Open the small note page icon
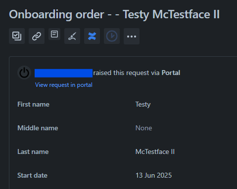237x189 pixels. point(54,34)
